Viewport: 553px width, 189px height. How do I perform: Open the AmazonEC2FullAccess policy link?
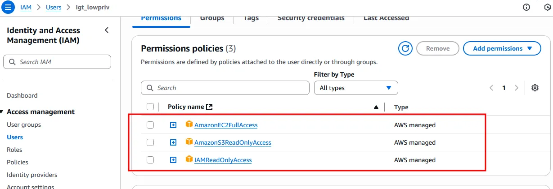tap(226, 125)
